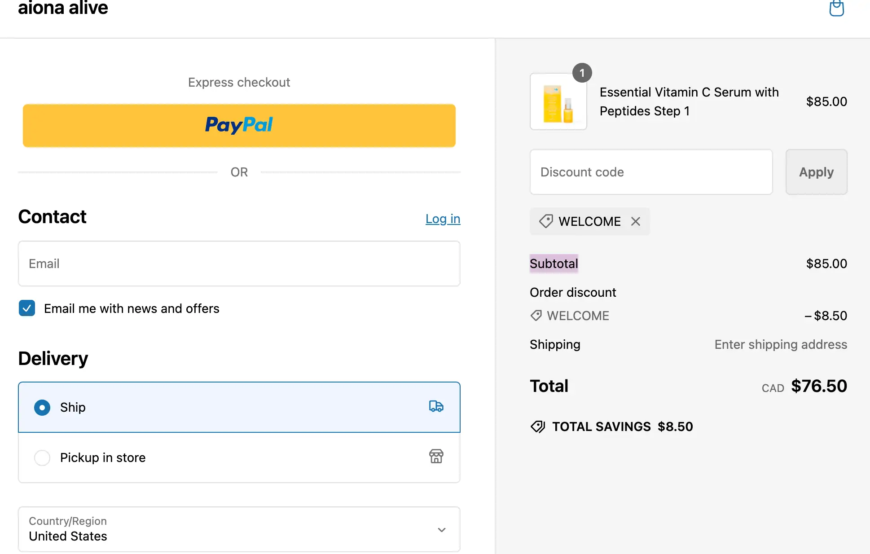Click the product price $85.00 beside serum
Screen dimensions: 870x554
click(826, 101)
